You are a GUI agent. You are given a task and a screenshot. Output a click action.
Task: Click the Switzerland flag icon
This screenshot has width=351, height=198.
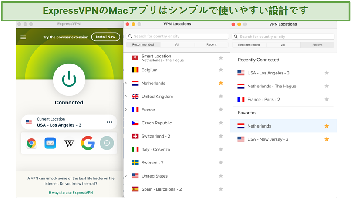tap(135, 136)
